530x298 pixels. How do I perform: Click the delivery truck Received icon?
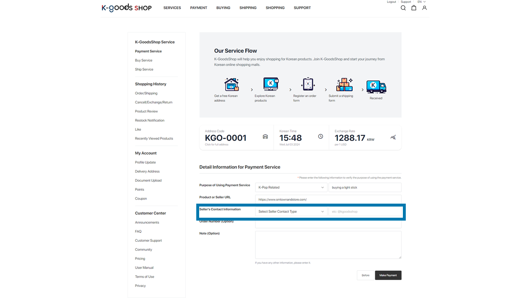pos(376,87)
